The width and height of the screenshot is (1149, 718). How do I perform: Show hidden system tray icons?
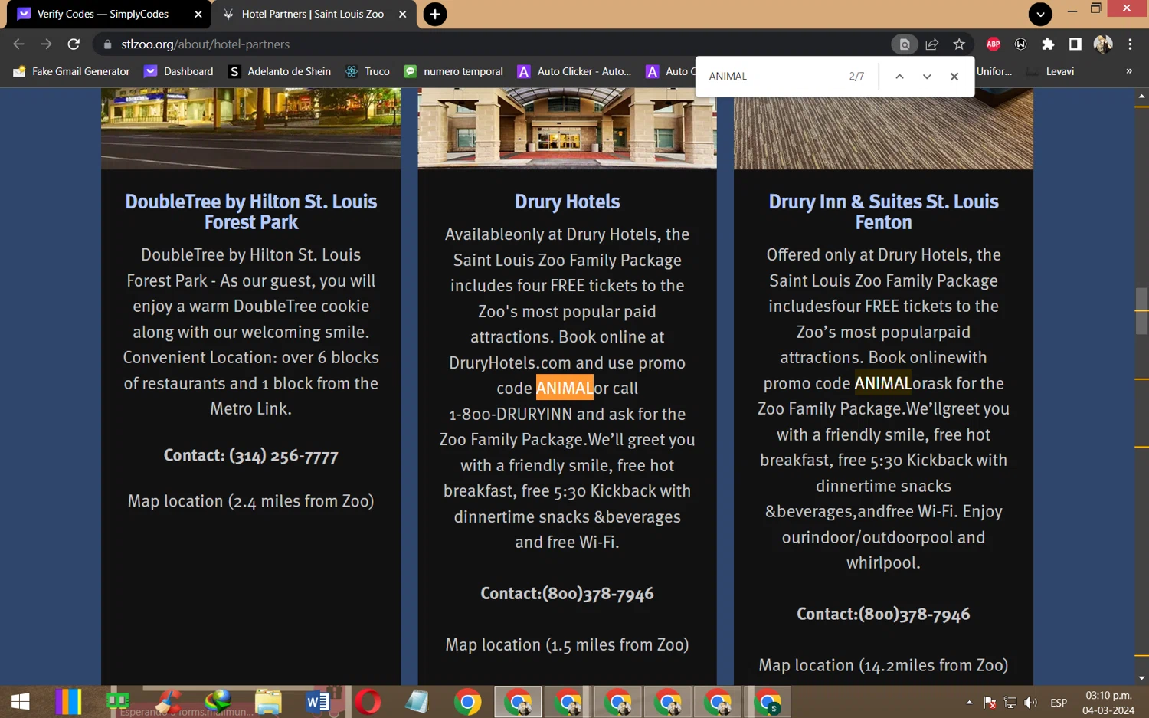click(x=969, y=702)
